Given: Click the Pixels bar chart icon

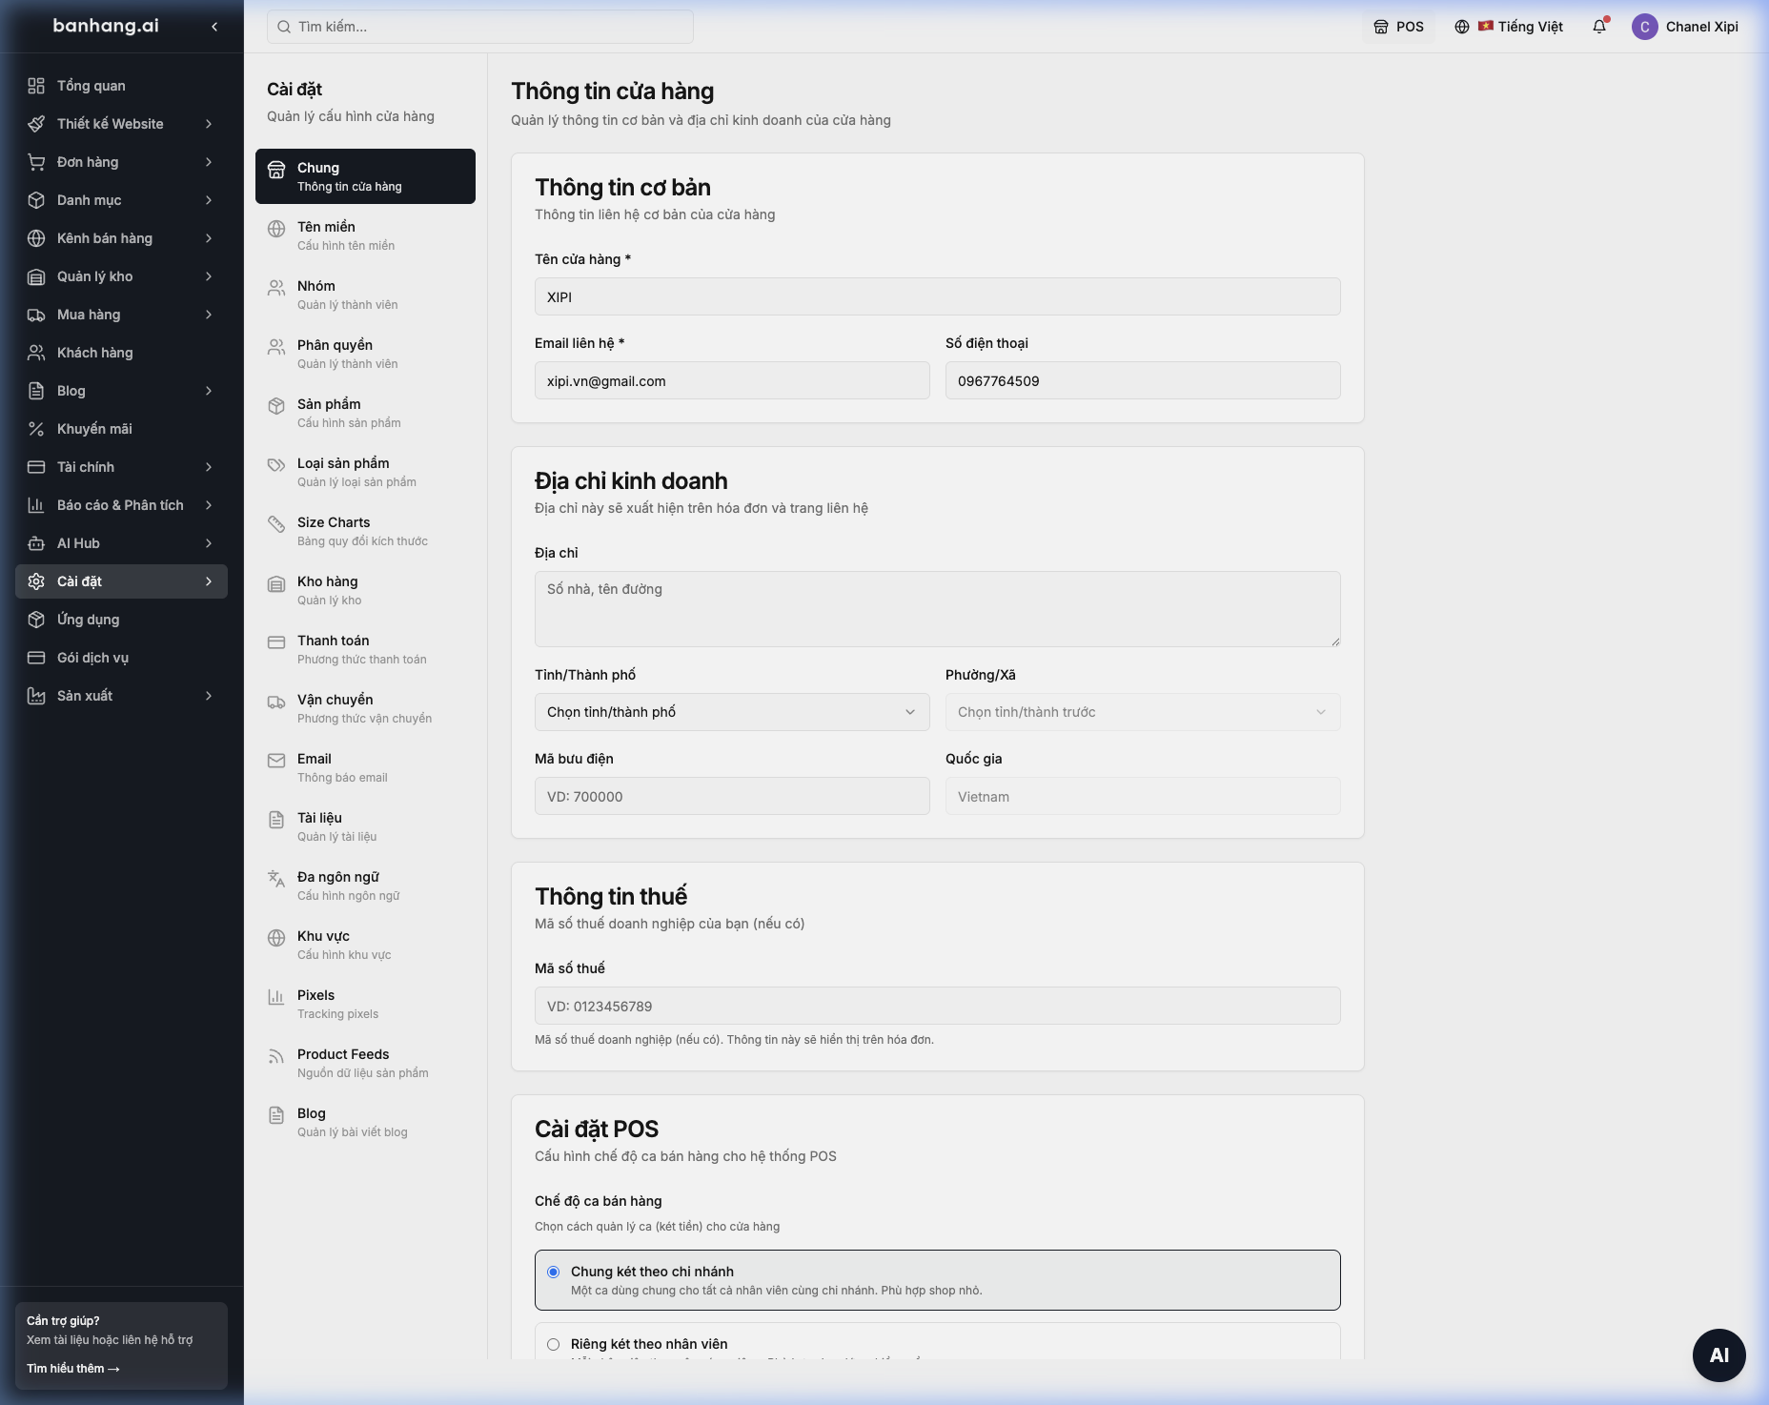Looking at the screenshot, I should [x=276, y=997].
